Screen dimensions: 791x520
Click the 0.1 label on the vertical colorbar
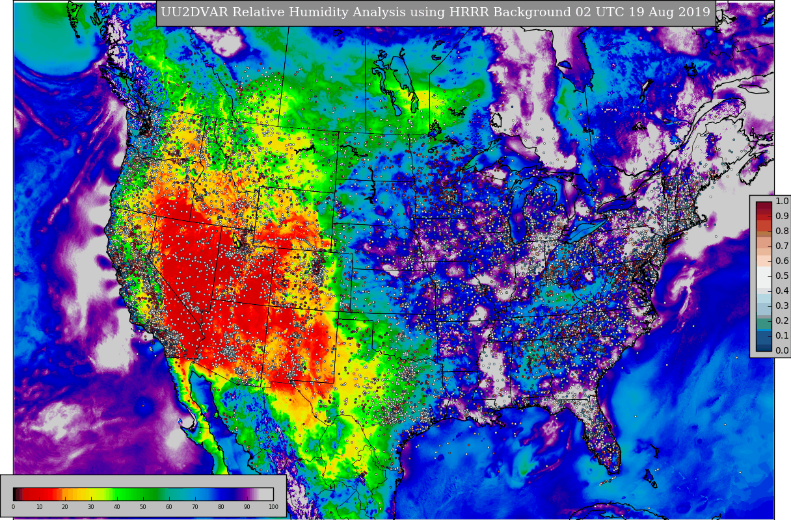tap(782, 336)
